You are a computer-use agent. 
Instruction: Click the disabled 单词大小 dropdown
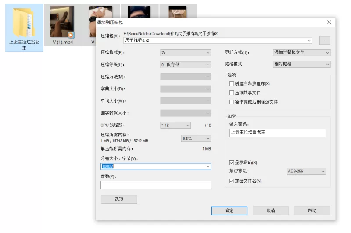[186, 101]
